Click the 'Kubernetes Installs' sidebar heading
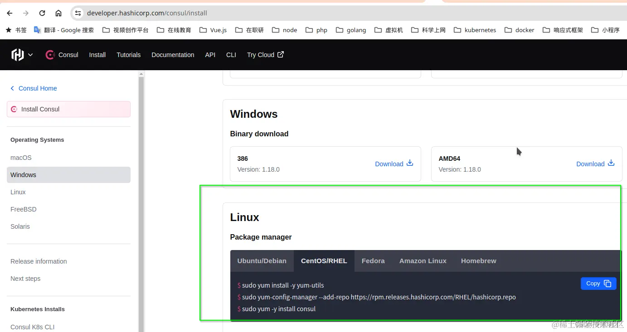The width and height of the screenshot is (627, 332). coord(38,309)
